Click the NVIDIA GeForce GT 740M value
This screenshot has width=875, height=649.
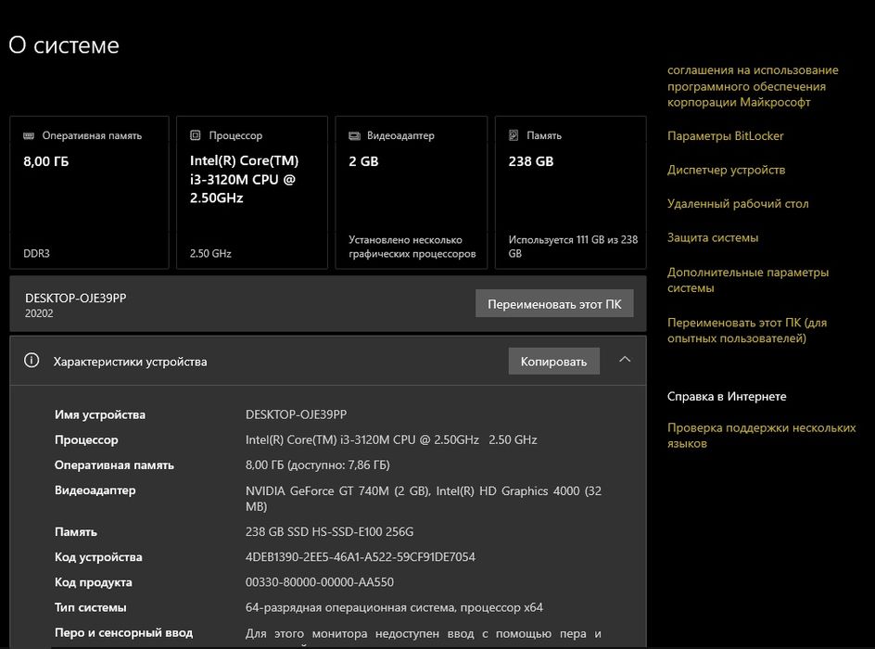point(424,498)
